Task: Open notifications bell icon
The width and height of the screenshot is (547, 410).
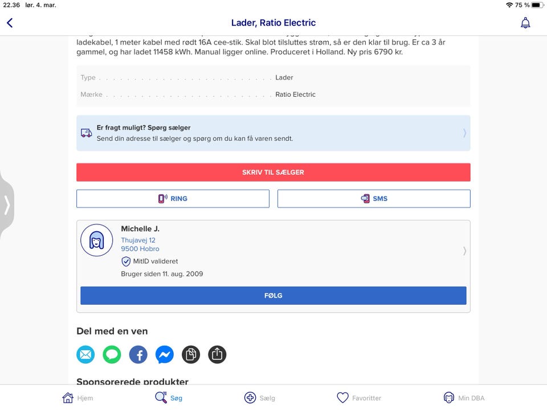Action: point(525,23)
